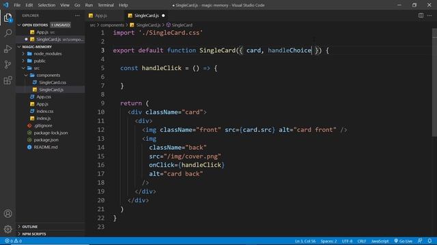The width and height of the screenshot is (437, 245).
Task: Click line number 12 in gutter
Action: point(101,130)
